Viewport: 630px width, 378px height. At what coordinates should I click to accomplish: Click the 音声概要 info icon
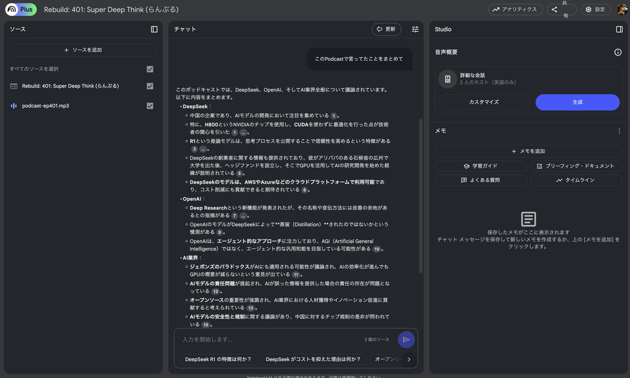[x=618, y=52]
